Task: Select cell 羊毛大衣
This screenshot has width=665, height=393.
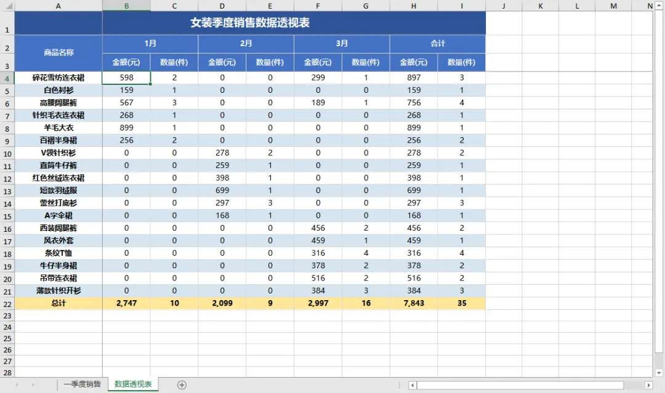Action: tap(58, 128)
